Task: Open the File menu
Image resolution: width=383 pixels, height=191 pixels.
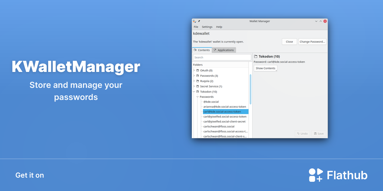Action: coord(196,27)
